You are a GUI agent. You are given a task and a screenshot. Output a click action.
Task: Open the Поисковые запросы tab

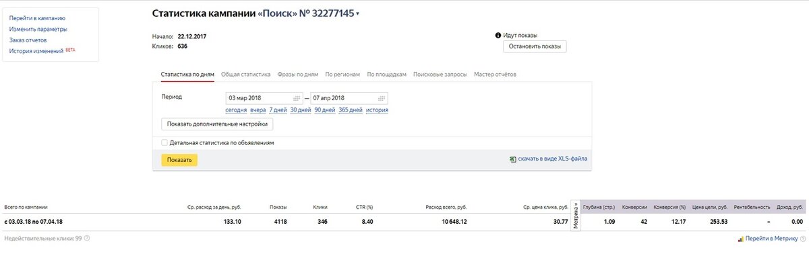point(440,75)
